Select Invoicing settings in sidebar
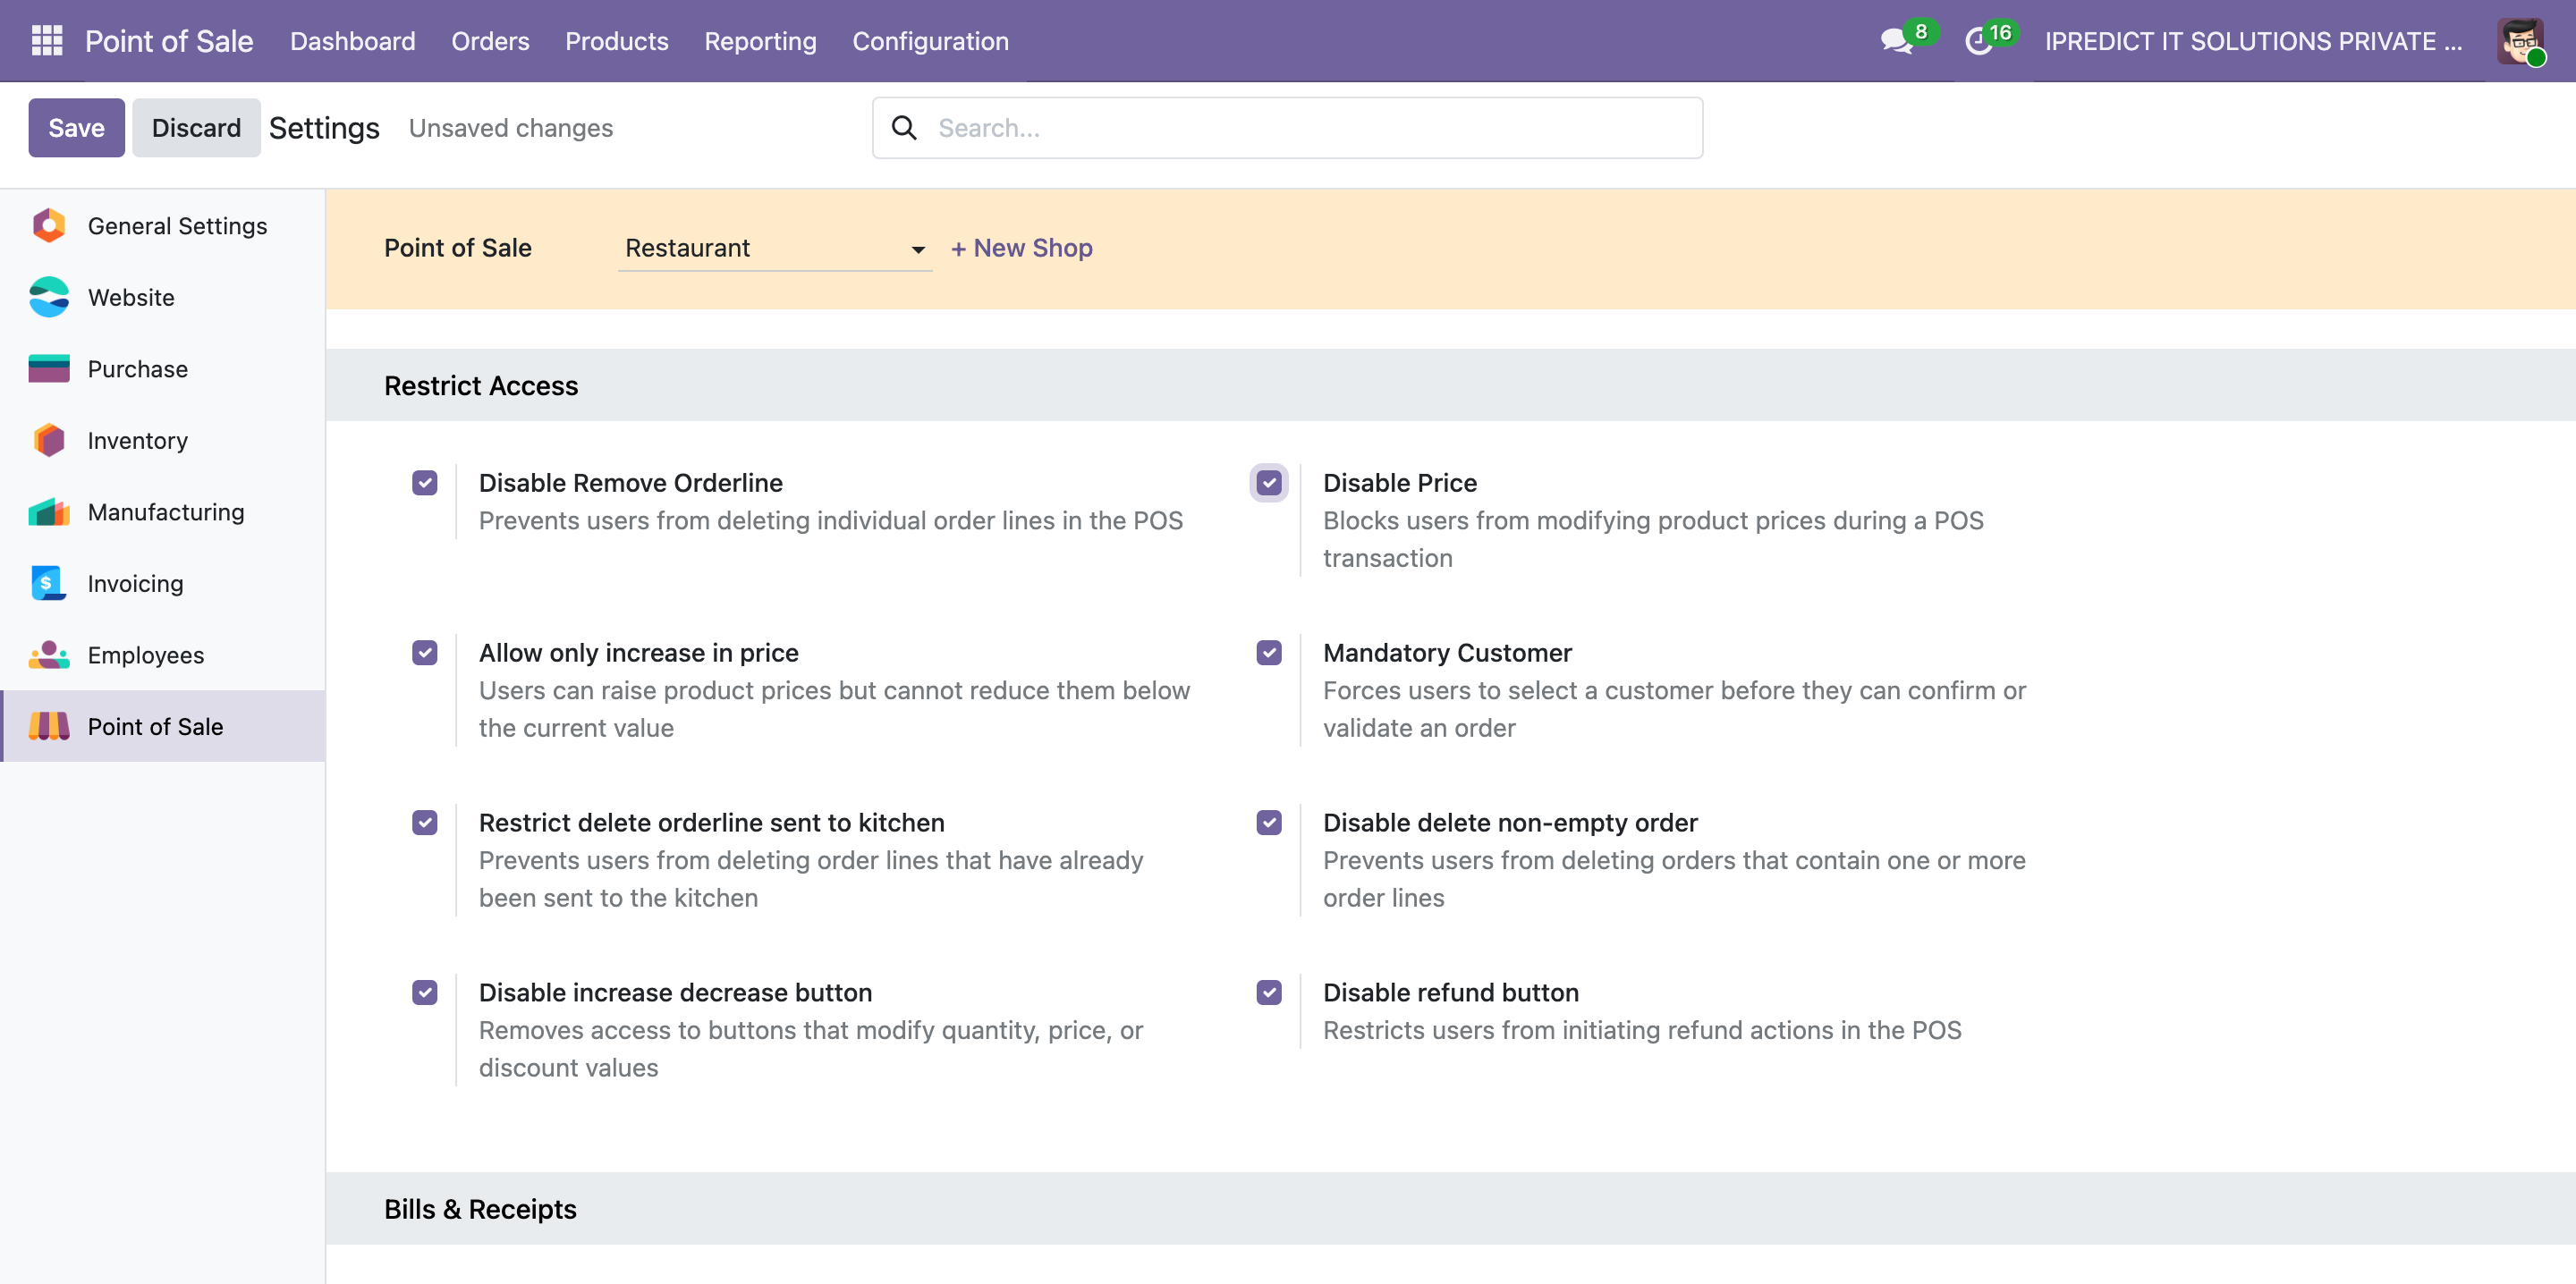Viewport: 2576px width, 1284px height. pyautogui.click(x=135, y=584)
